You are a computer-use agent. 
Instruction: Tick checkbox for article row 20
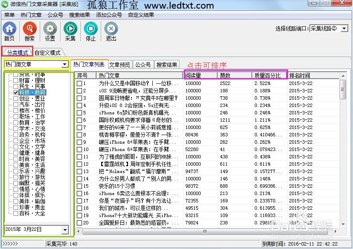point(79,223)
